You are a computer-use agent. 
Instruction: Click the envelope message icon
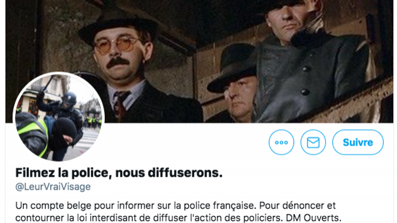pos(313,142)
